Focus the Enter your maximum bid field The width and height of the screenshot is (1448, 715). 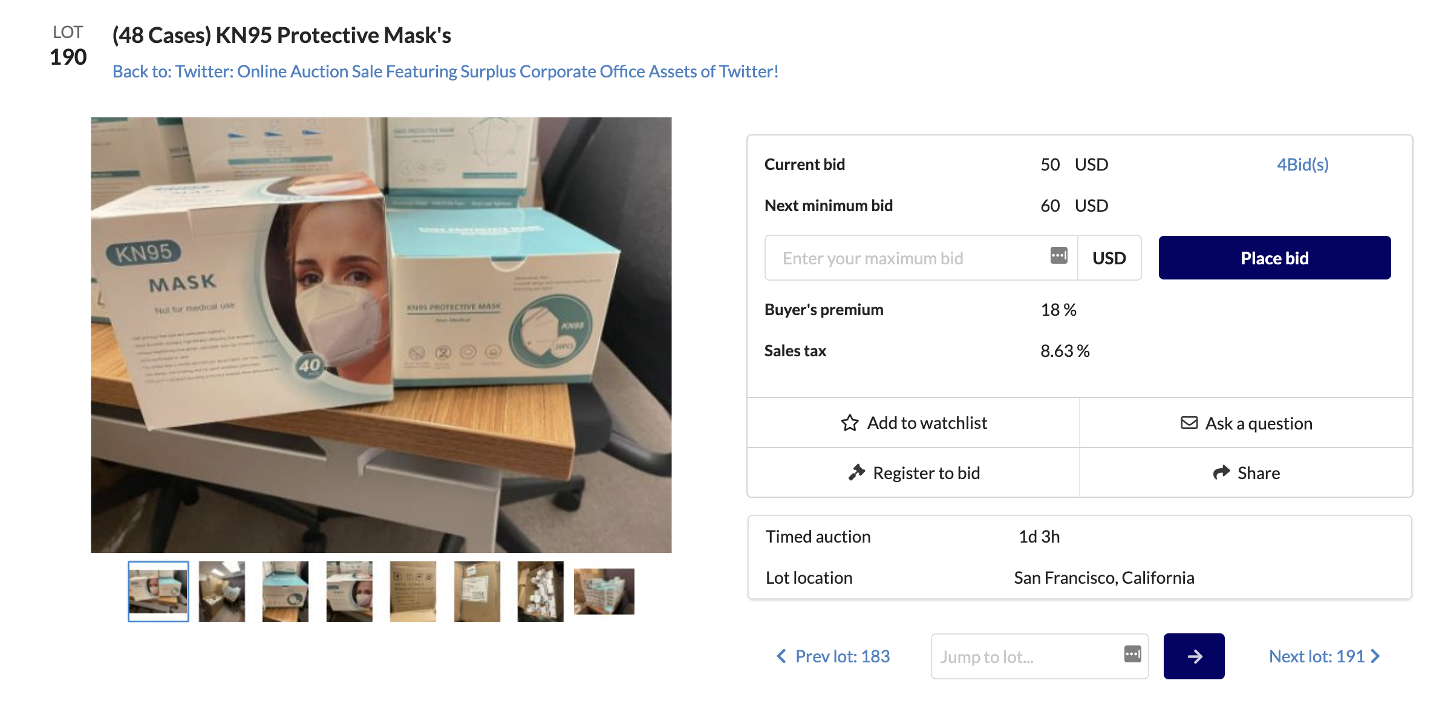[x=907, y=258]
